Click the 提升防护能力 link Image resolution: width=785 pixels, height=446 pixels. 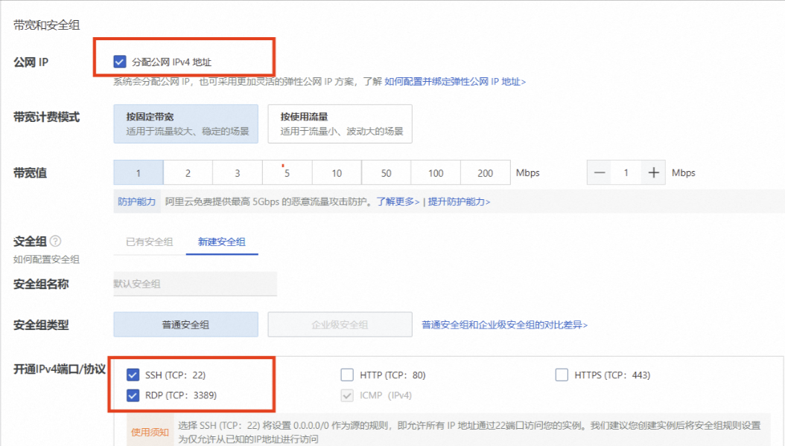(x=459, y=201)
